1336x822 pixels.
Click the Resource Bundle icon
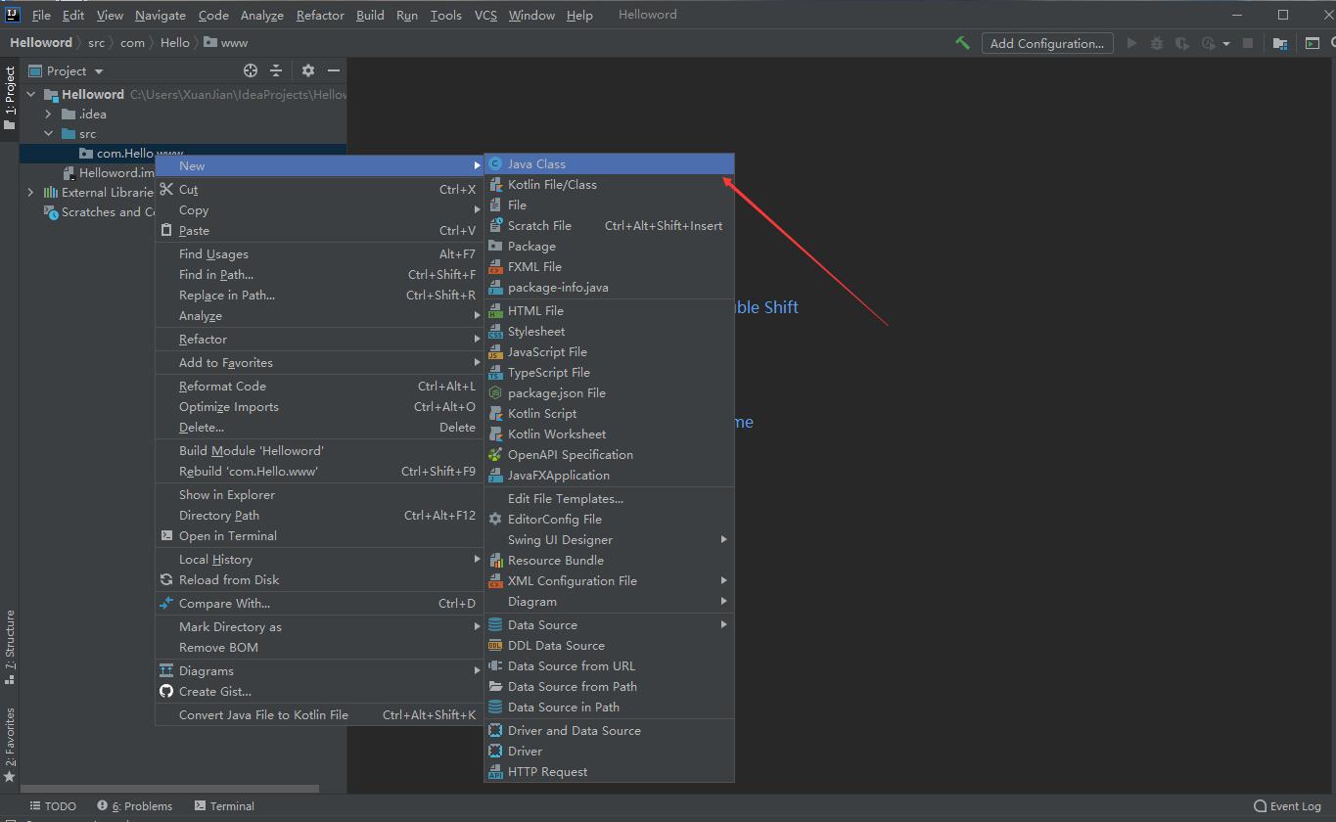(x=495, y=561)
